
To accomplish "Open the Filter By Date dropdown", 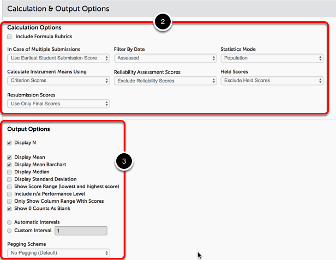I will [165, 58].
